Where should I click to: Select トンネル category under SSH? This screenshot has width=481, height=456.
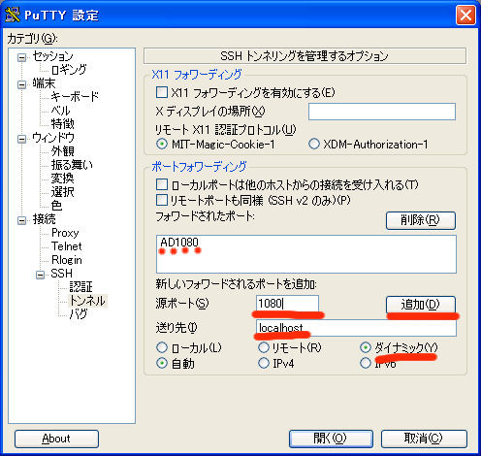[87, 301]
